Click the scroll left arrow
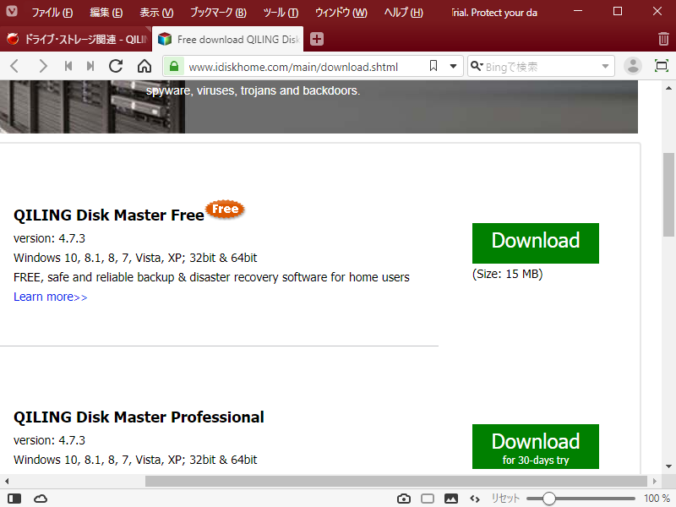Viewport: 676px width, 507px height. pyautogui.click(x=7, y=481)
